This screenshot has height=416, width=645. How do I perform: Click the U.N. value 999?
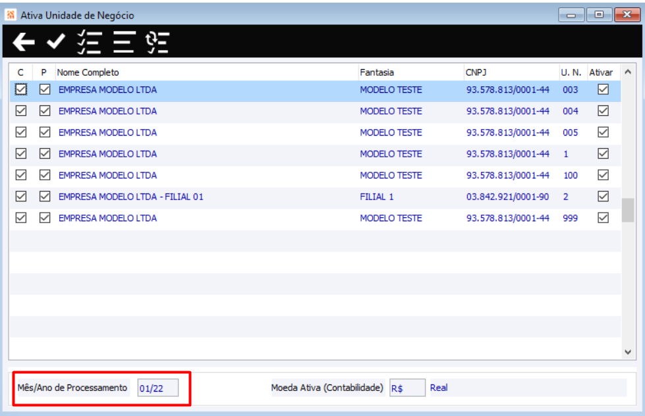tap(570, 219)
